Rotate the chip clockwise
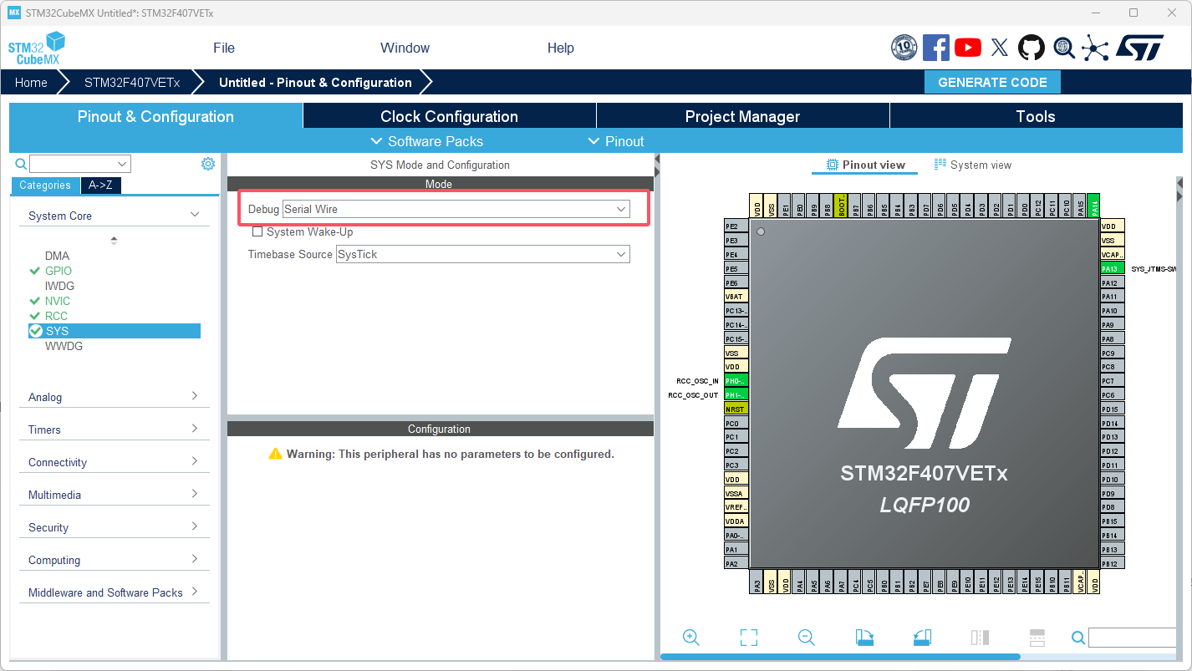Viewport: 1192px width, 671px height. [x=864, y=637]
